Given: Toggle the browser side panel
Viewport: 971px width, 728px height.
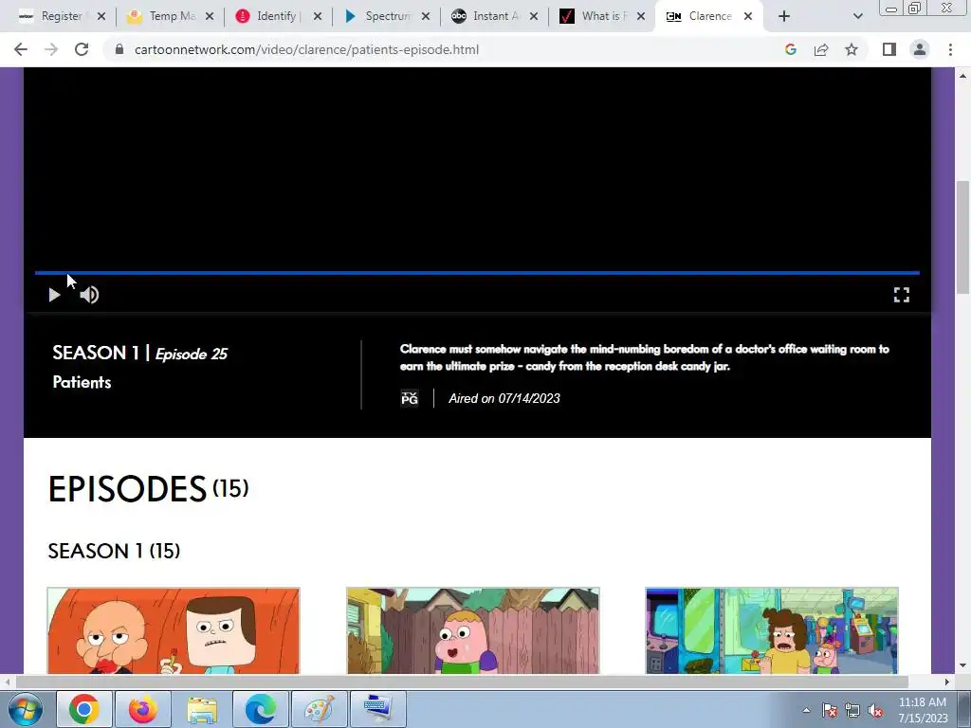Looking at the screenshot, I should point(889,49).
